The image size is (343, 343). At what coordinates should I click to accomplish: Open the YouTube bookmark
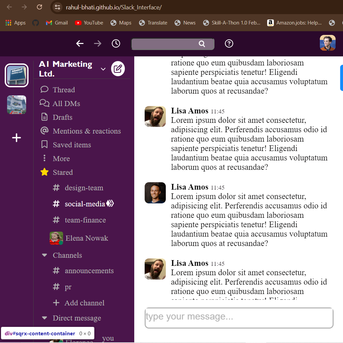pyautogui.click(x=89, y=23)
